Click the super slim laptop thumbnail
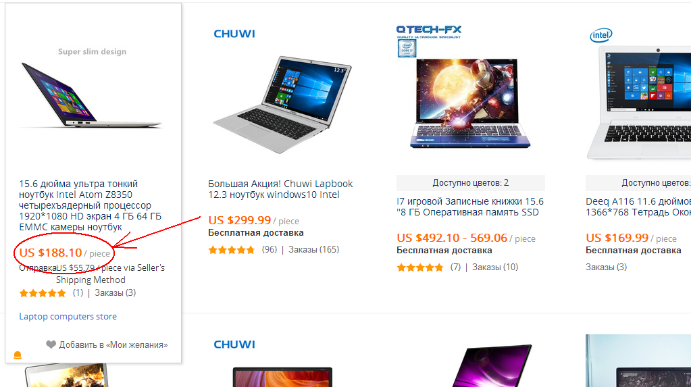This screenshot has width=691, height=387. pyautogui.click(x=92, y=95)
